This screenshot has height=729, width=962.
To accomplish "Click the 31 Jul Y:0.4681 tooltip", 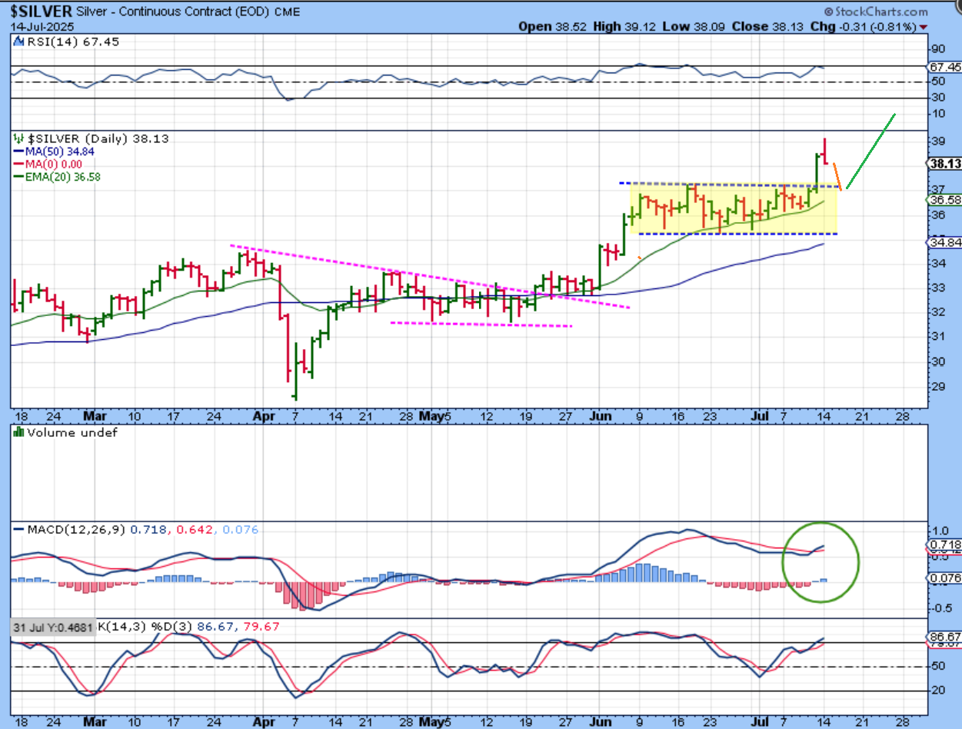I will [52, 627].
